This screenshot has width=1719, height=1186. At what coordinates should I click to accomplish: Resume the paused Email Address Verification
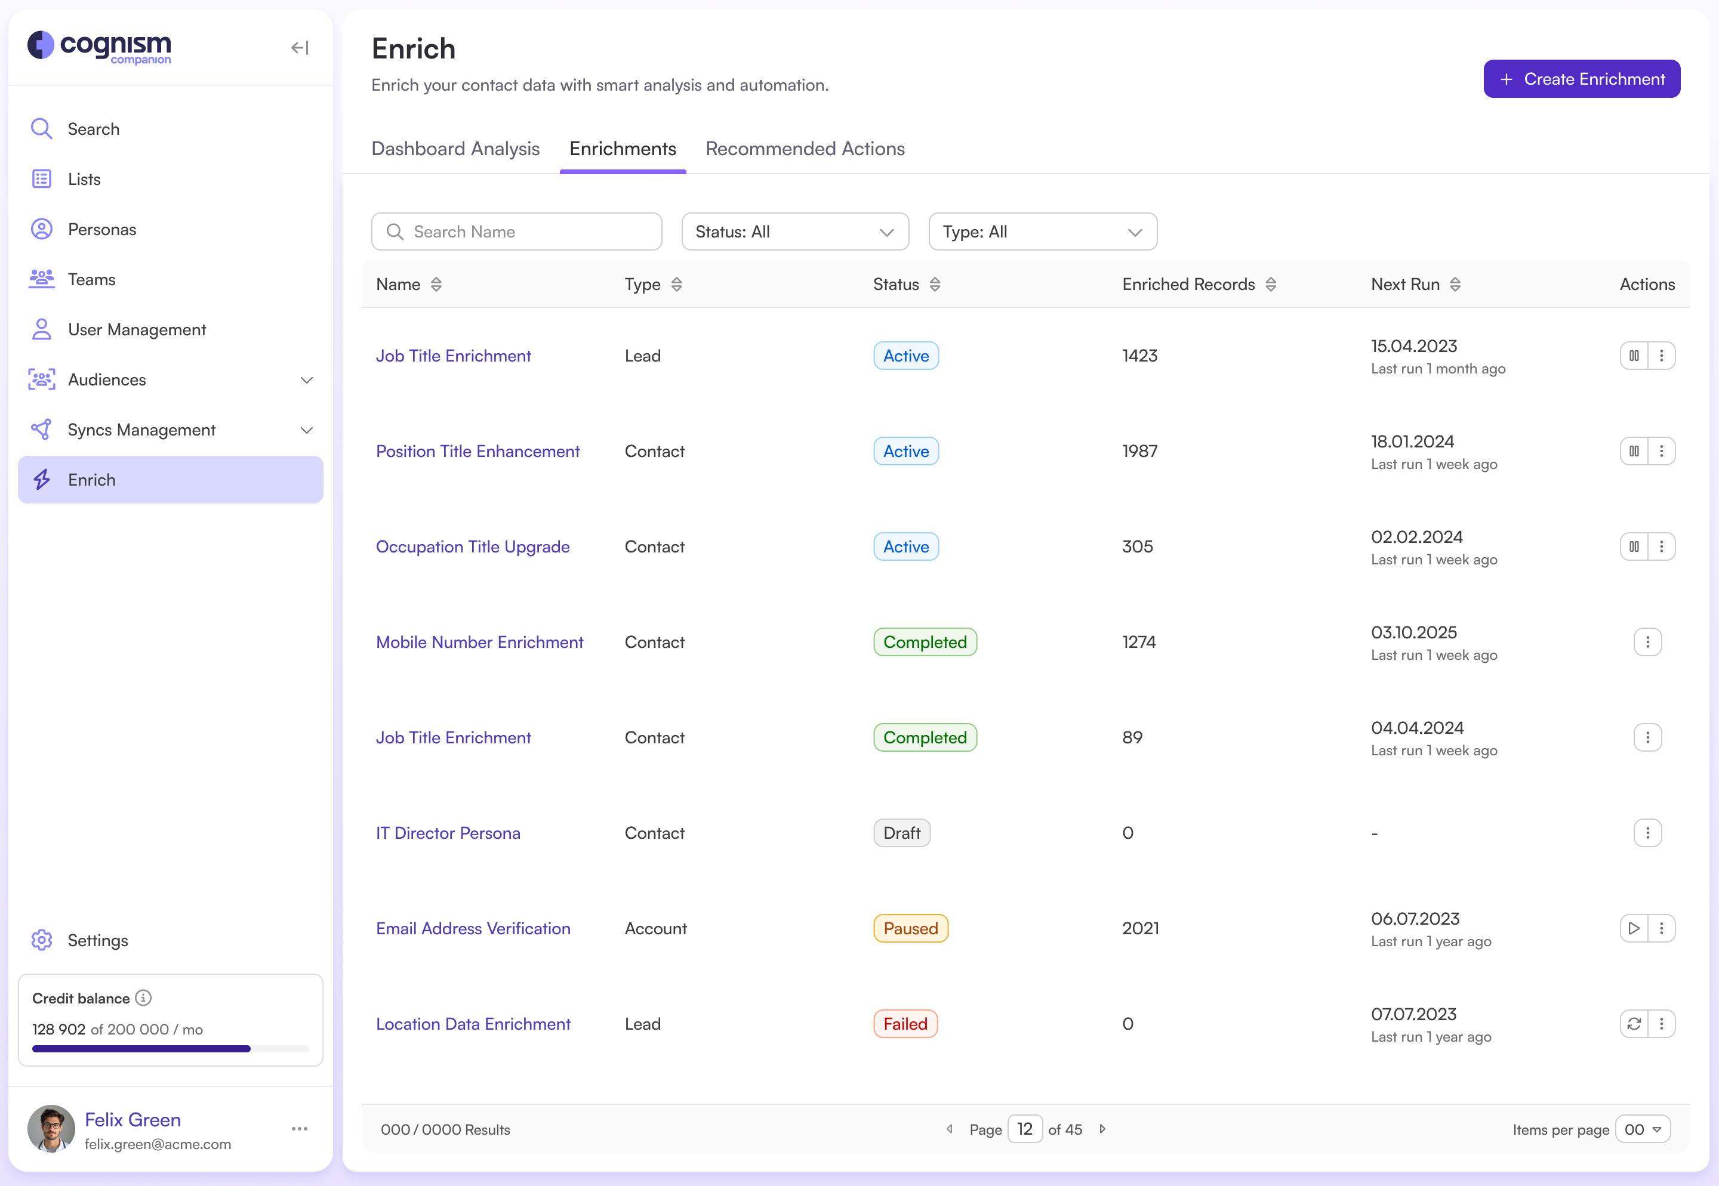tap(1634, 928)
